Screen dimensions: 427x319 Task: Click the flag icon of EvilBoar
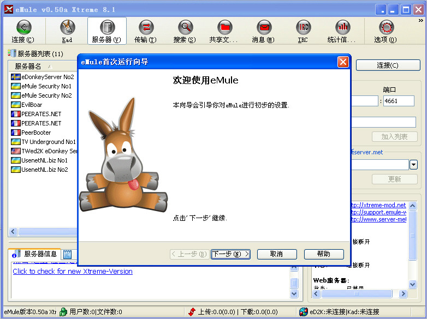click(15, 105)
